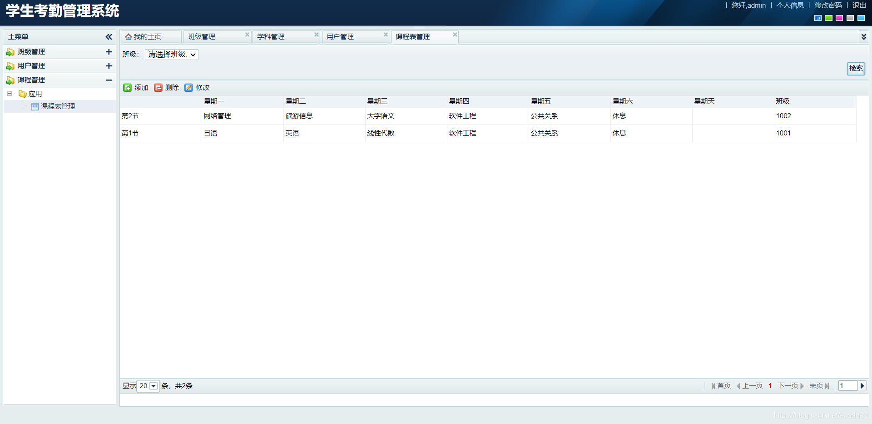Click the blue 修改 edit icon

188,88
